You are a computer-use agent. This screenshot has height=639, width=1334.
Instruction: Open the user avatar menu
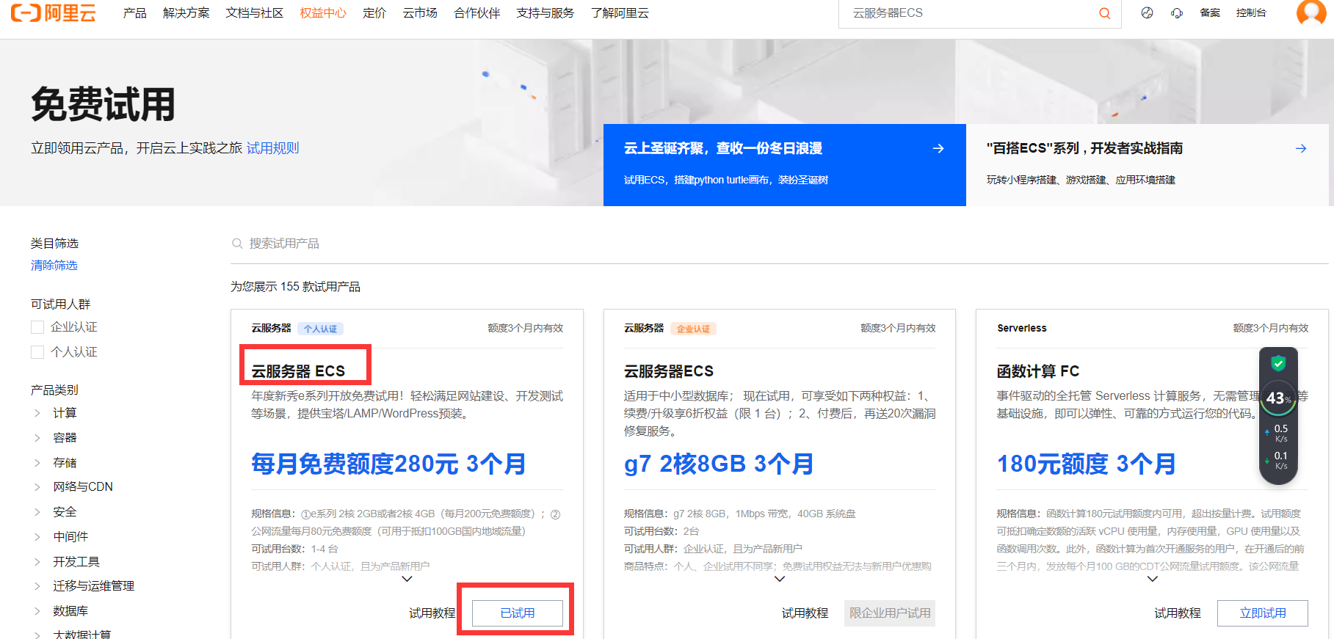click(x=1311, y=12)
